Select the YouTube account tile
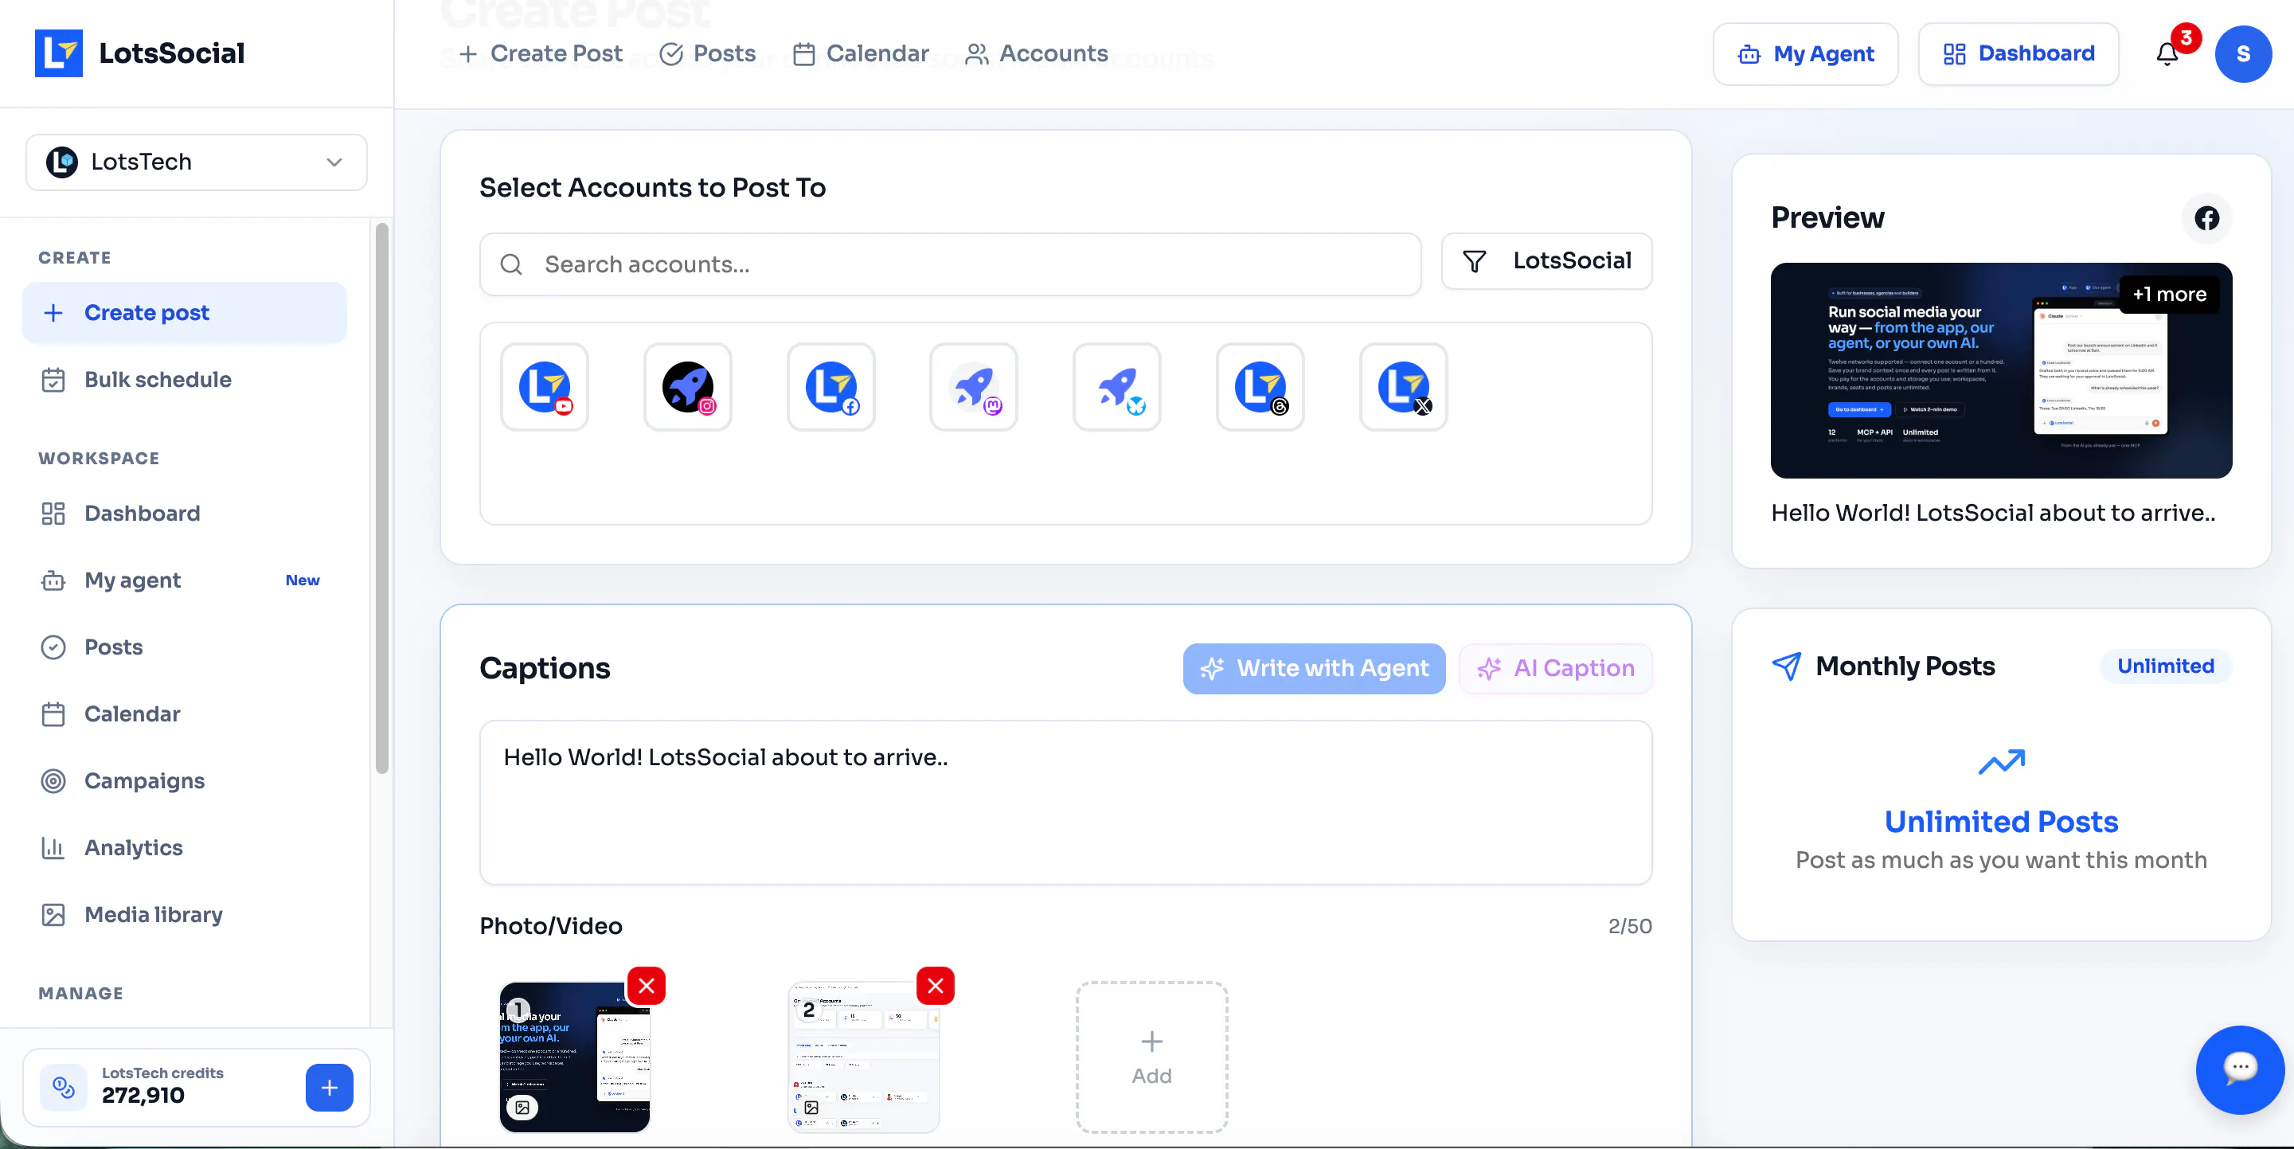 (x=544, y=386)
